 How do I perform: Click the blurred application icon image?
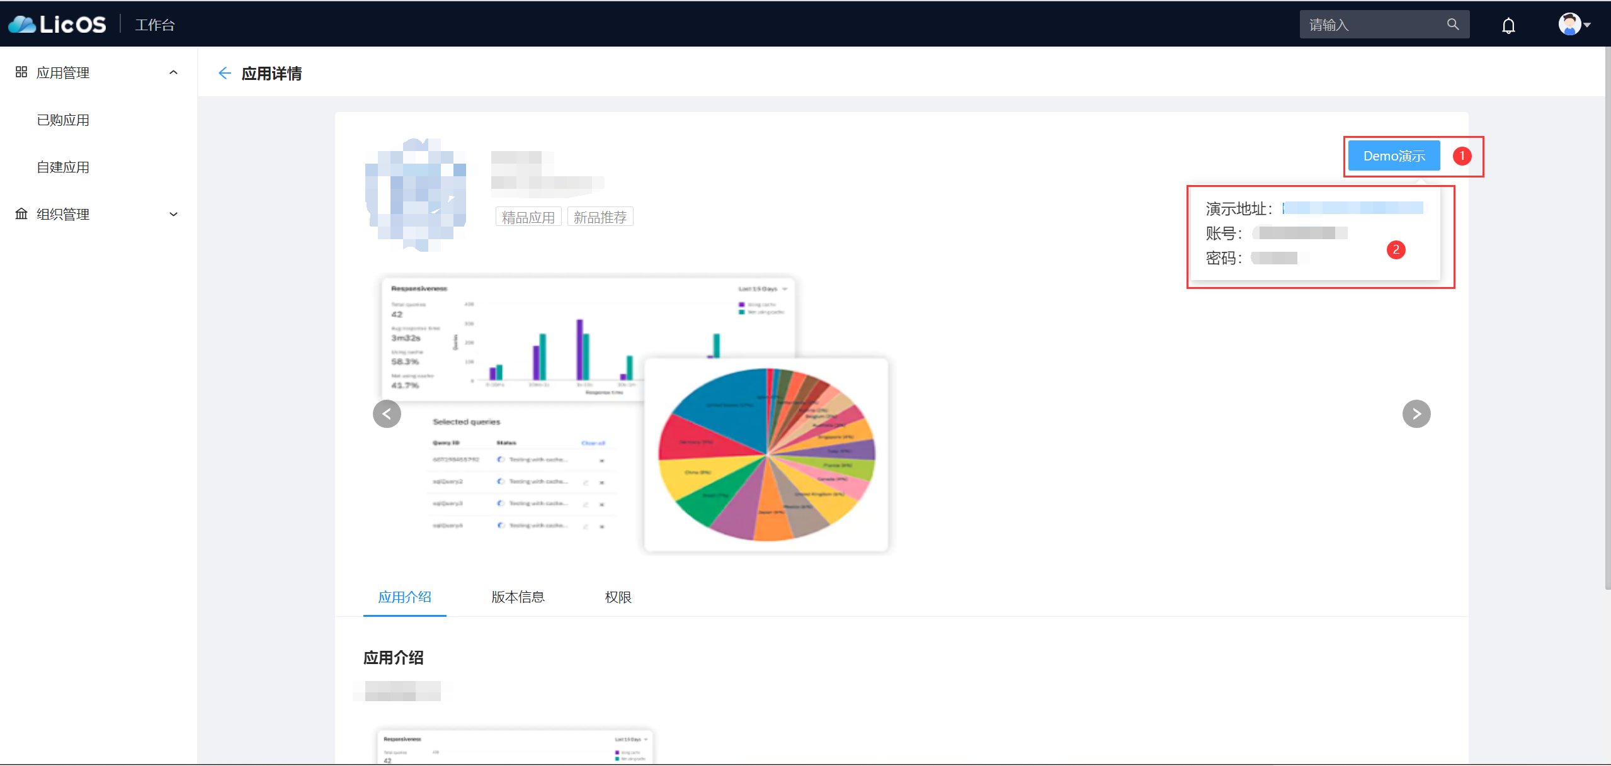coord(416,194)
